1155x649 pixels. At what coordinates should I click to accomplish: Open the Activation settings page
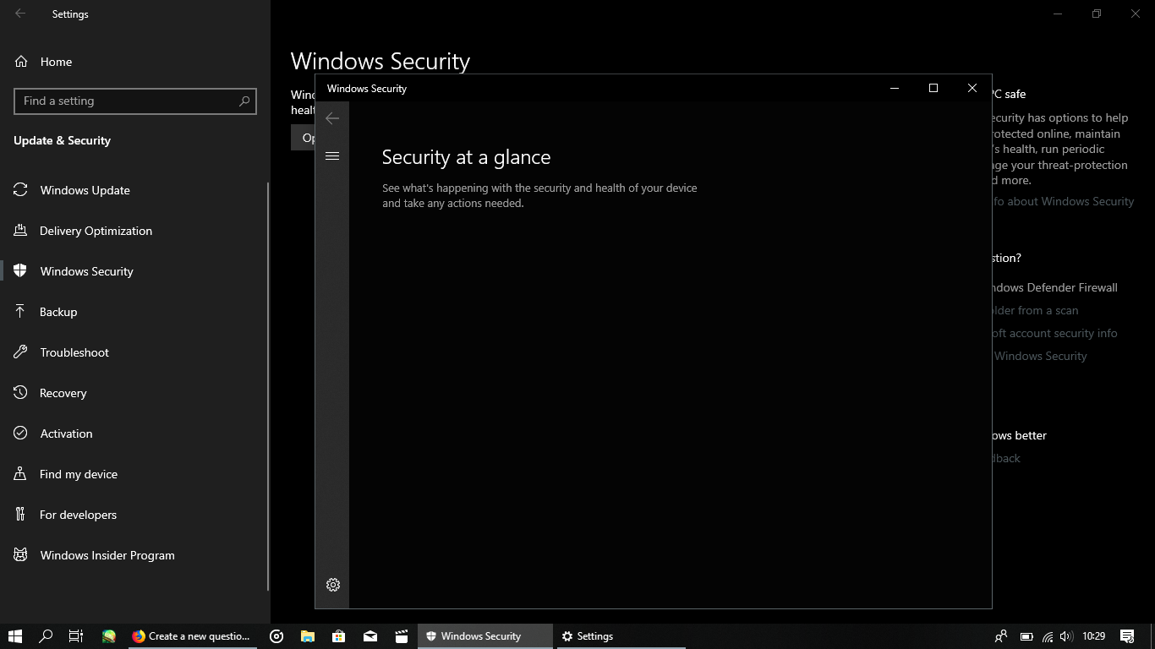[135, 434]
